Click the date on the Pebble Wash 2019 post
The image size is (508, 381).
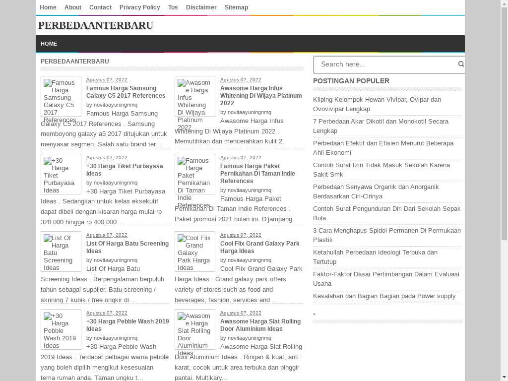coord(107,313)
